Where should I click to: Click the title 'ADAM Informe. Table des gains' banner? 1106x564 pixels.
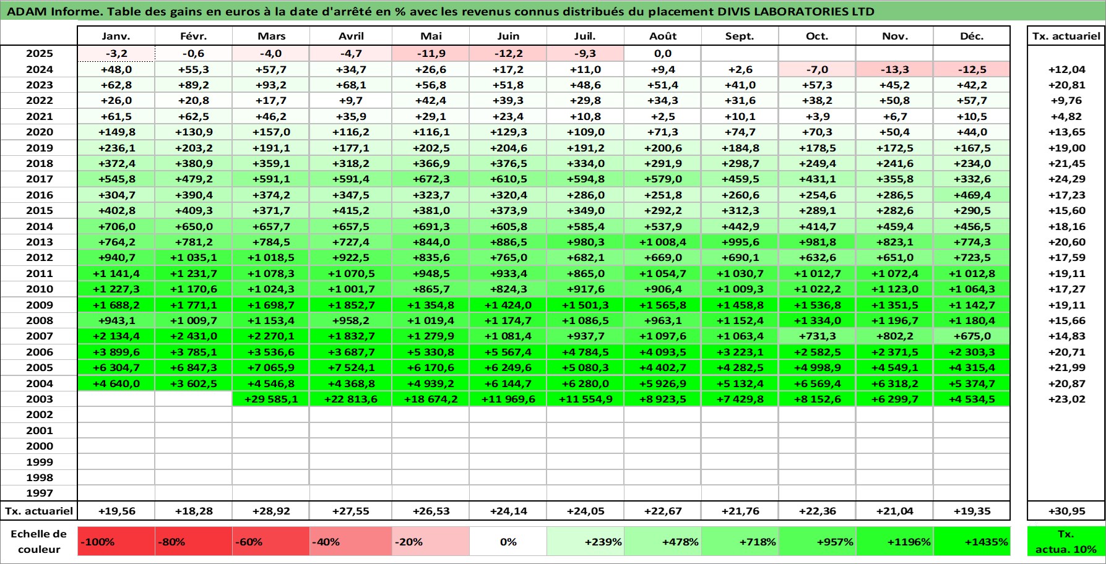[x=553, y=11]
